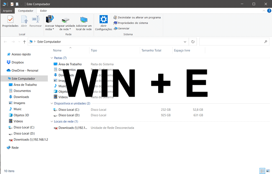
Task: Click Propriedades do sistema in ribbon
Action: pyautogui.click(x=133, y=23)
